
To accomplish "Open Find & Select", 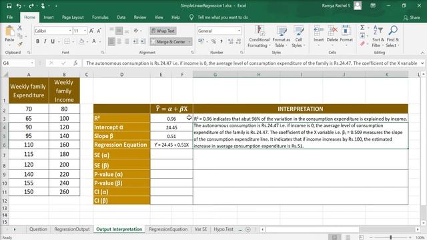I will tap(393, 37).
